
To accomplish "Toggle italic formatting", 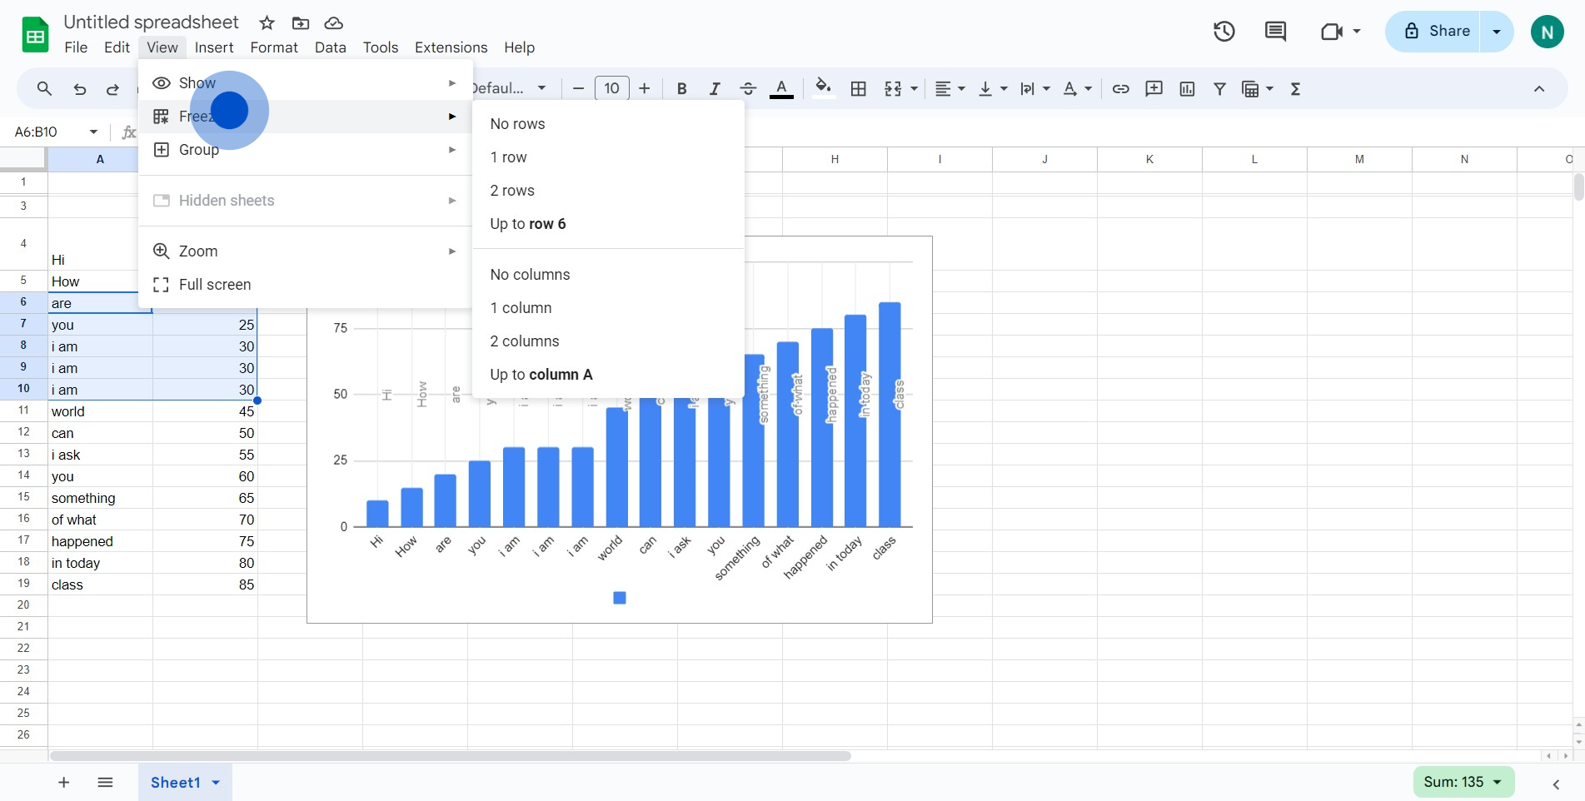I will point(714,89).
